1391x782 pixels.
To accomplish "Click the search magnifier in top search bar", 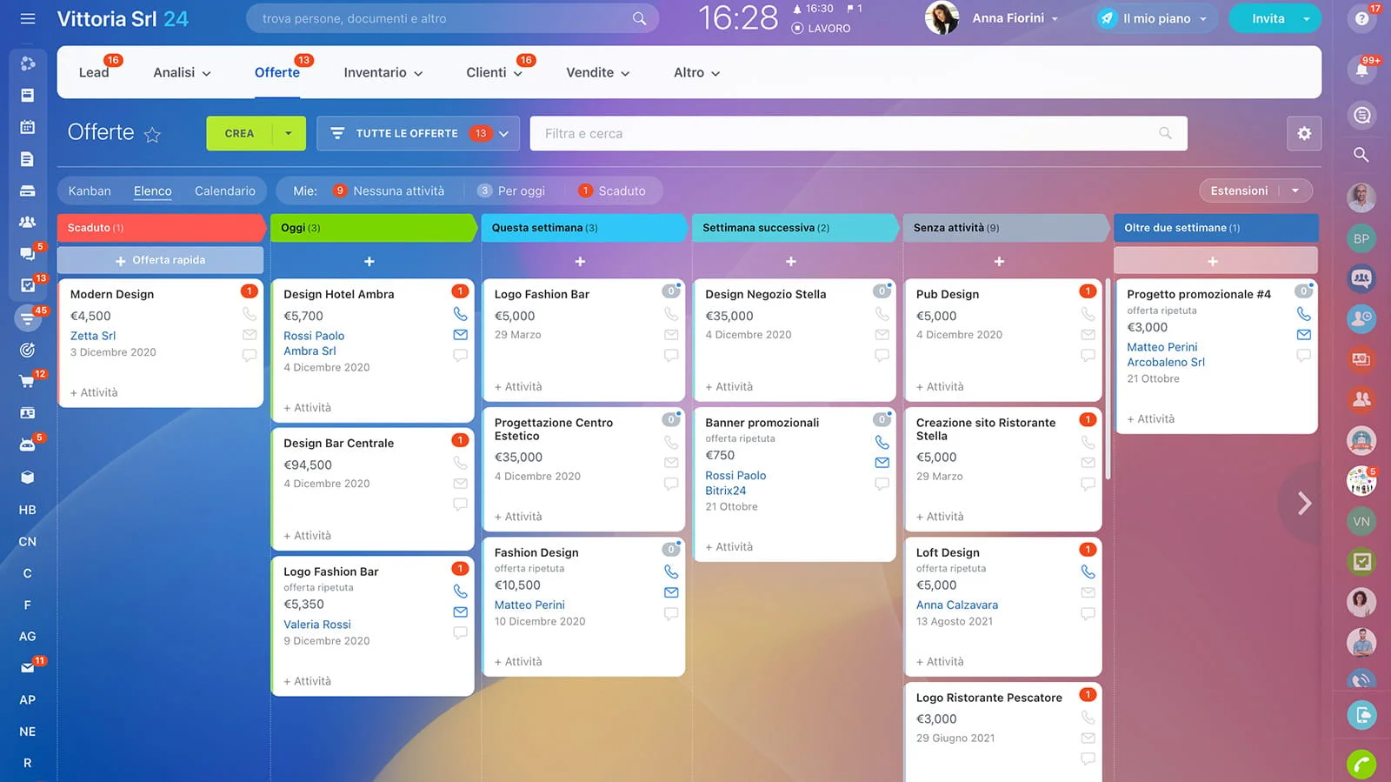I will coord(639,18).
